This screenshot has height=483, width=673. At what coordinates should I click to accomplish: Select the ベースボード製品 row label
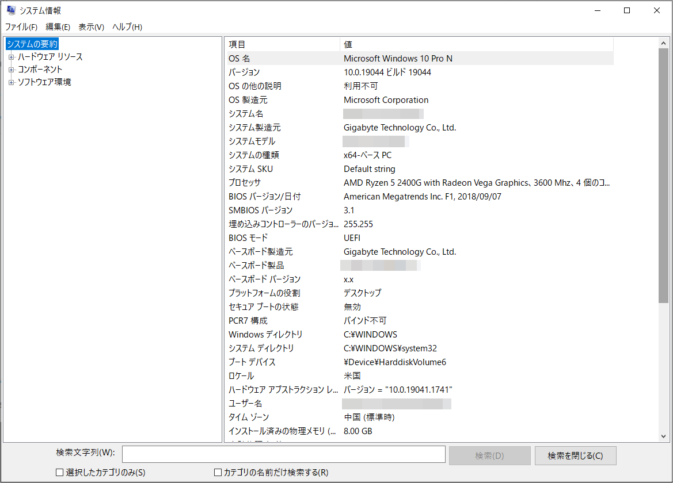256,265
